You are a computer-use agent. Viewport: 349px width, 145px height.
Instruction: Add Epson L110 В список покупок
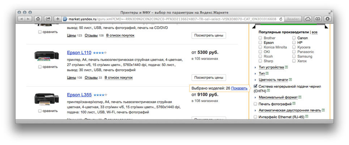(119, 78)
